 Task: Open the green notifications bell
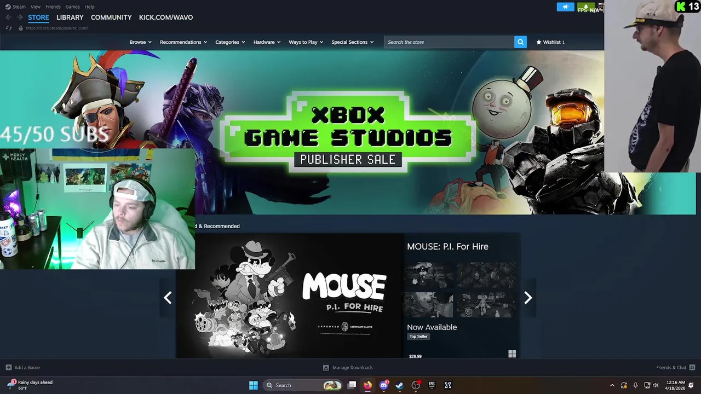tap(585, 7)
